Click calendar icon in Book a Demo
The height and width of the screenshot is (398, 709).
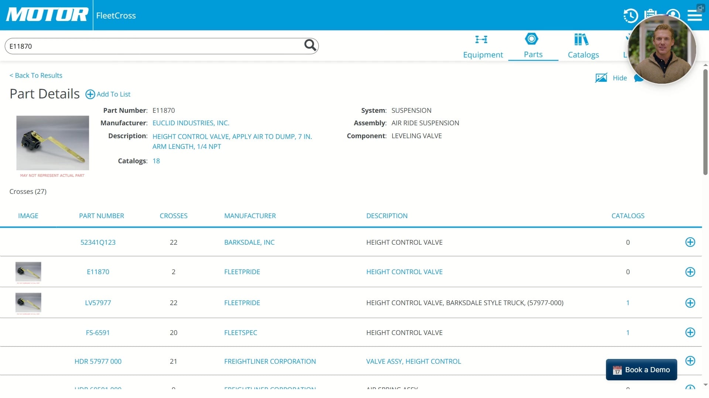pyautogui.click(x=617, y=370)
